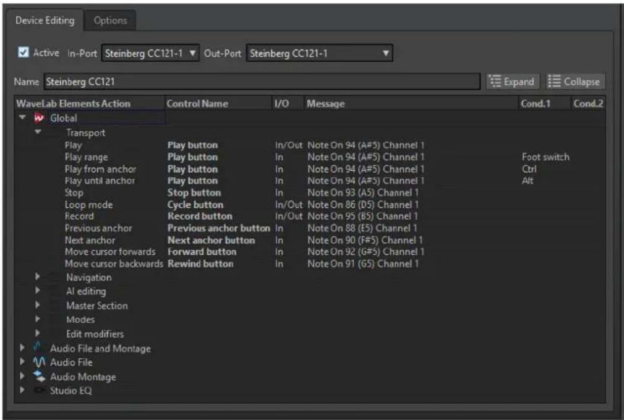
Task: Expand the Navigation section
Action: (37, 276)
